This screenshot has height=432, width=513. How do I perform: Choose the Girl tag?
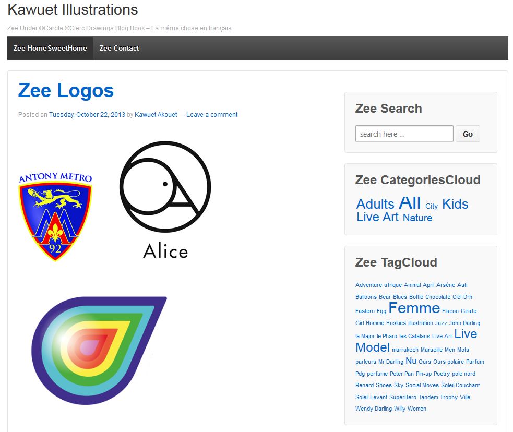click(x=360, y=323)
